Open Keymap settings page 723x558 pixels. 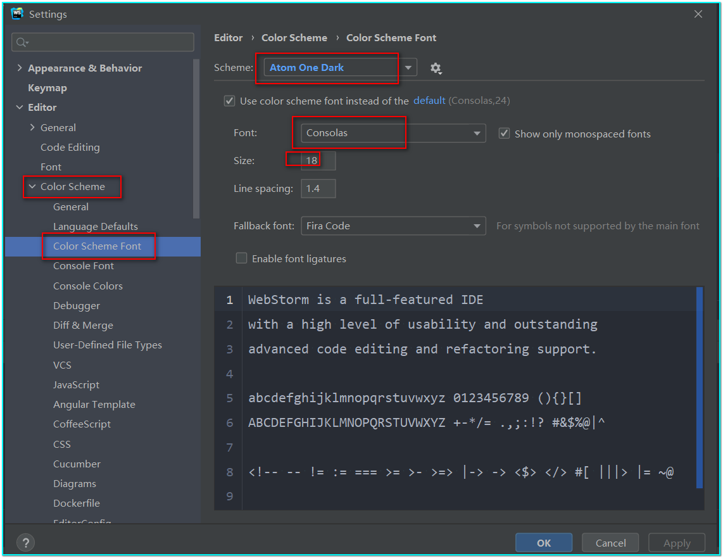47,88
